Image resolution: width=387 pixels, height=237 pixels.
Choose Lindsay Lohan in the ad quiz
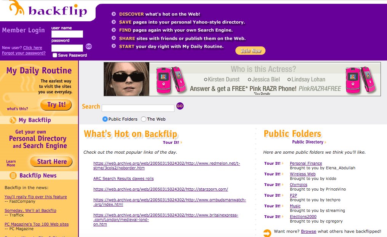click(289, 80)
